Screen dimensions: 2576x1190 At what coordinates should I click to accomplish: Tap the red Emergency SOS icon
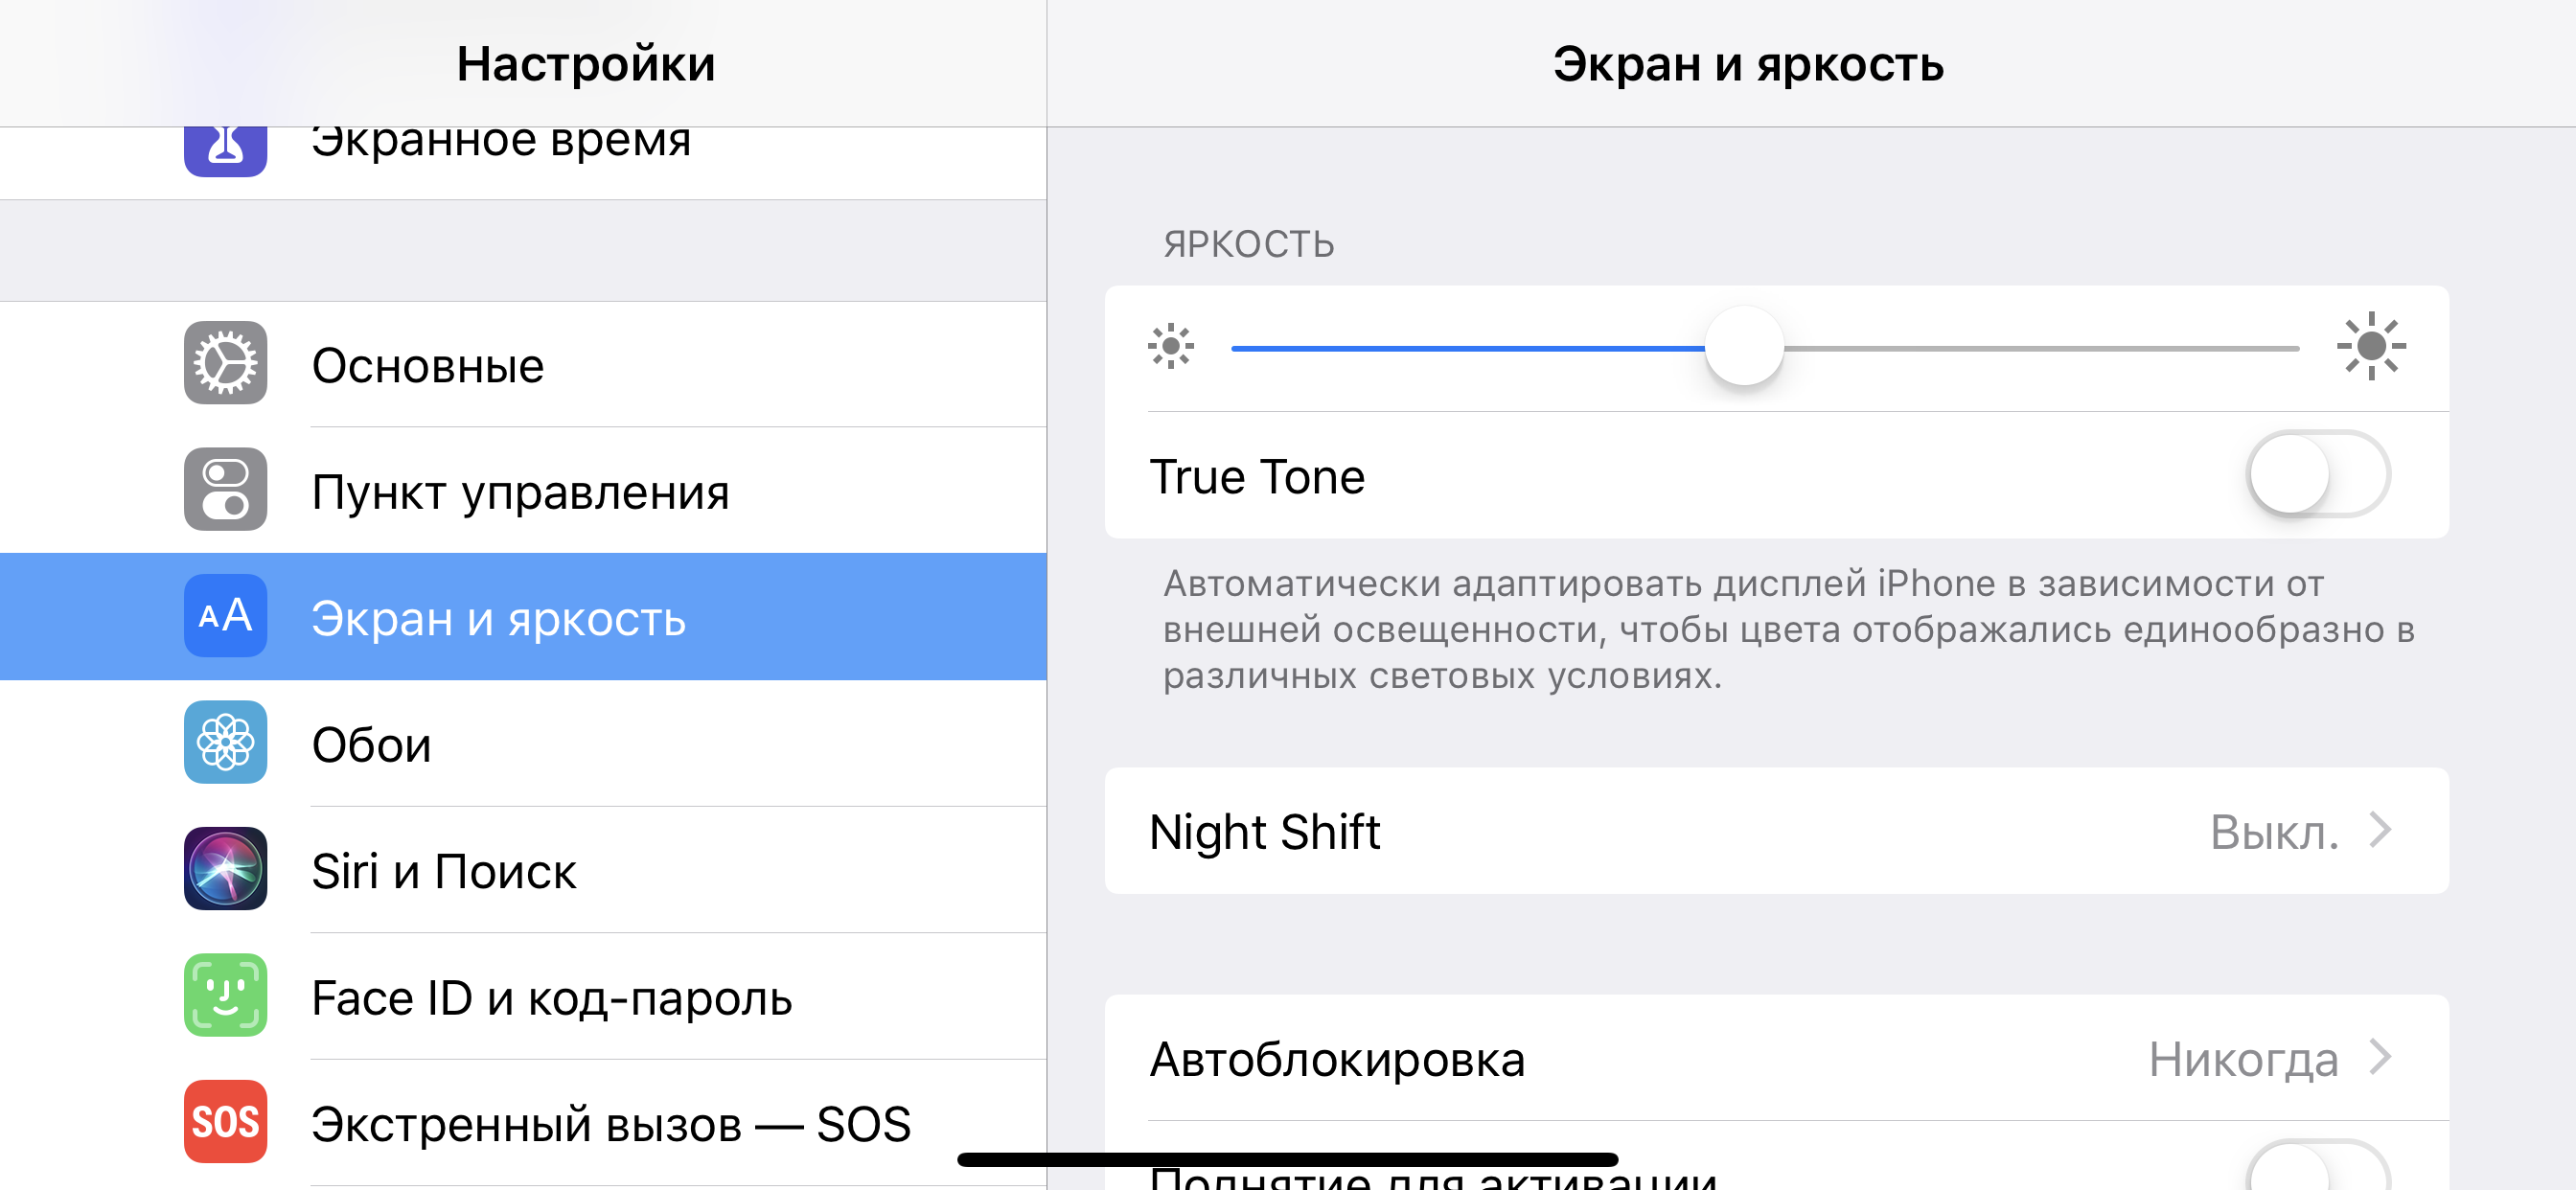[x=225, y=1121]
